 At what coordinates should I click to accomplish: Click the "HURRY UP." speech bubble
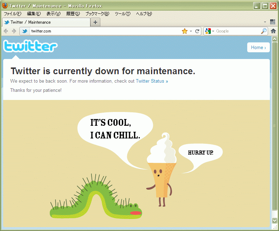201,153
